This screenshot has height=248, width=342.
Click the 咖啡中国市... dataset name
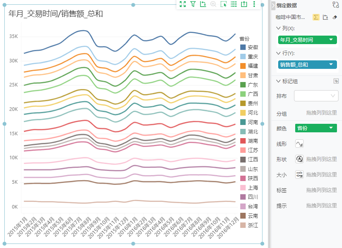[x=290, y=17]
